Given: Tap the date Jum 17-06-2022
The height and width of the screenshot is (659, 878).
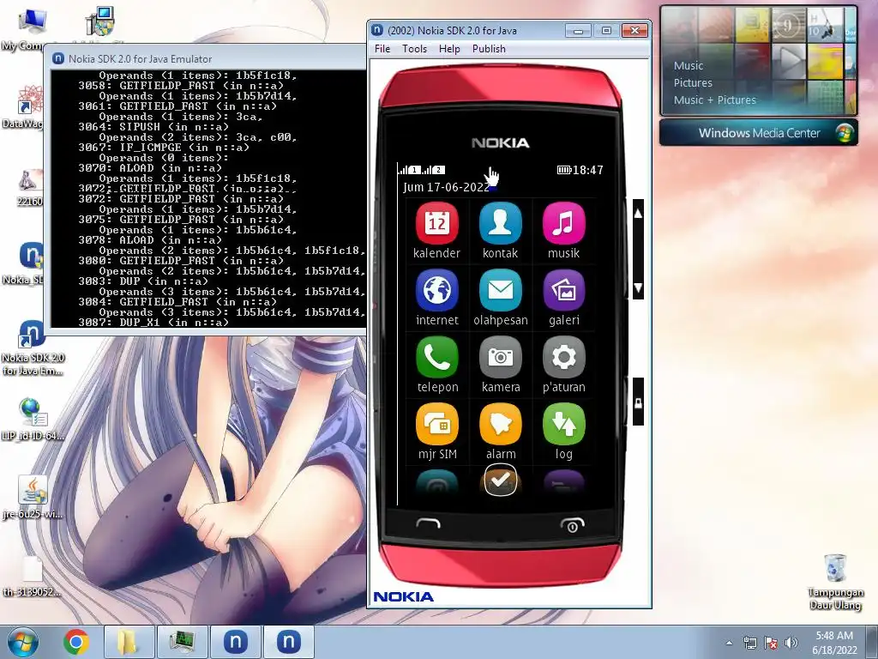Looking at the screenshot, I should coord(446,187).
